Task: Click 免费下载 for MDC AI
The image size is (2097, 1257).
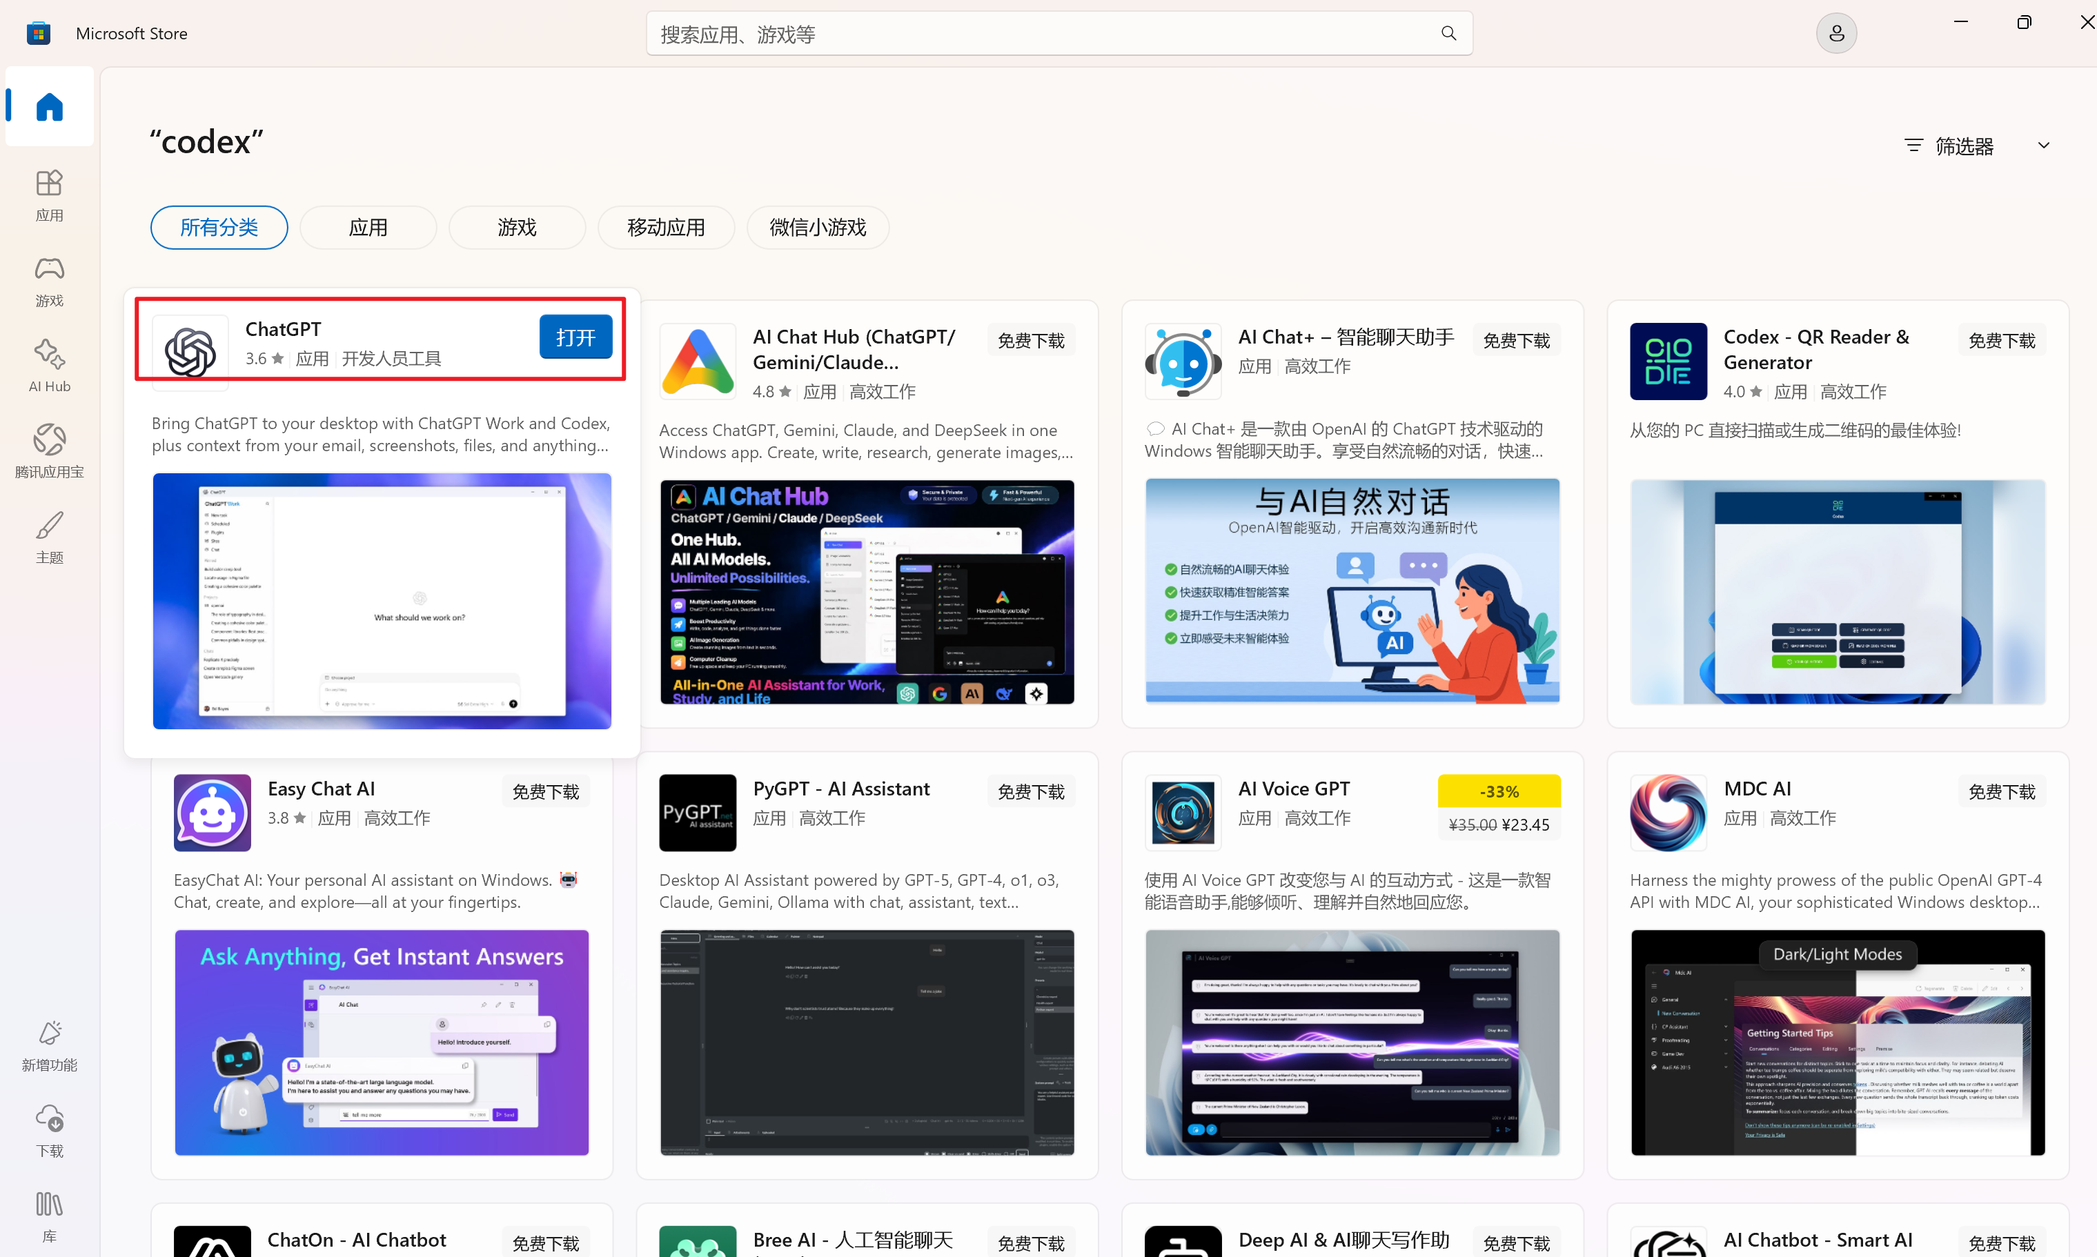Action: point(2001,792)
